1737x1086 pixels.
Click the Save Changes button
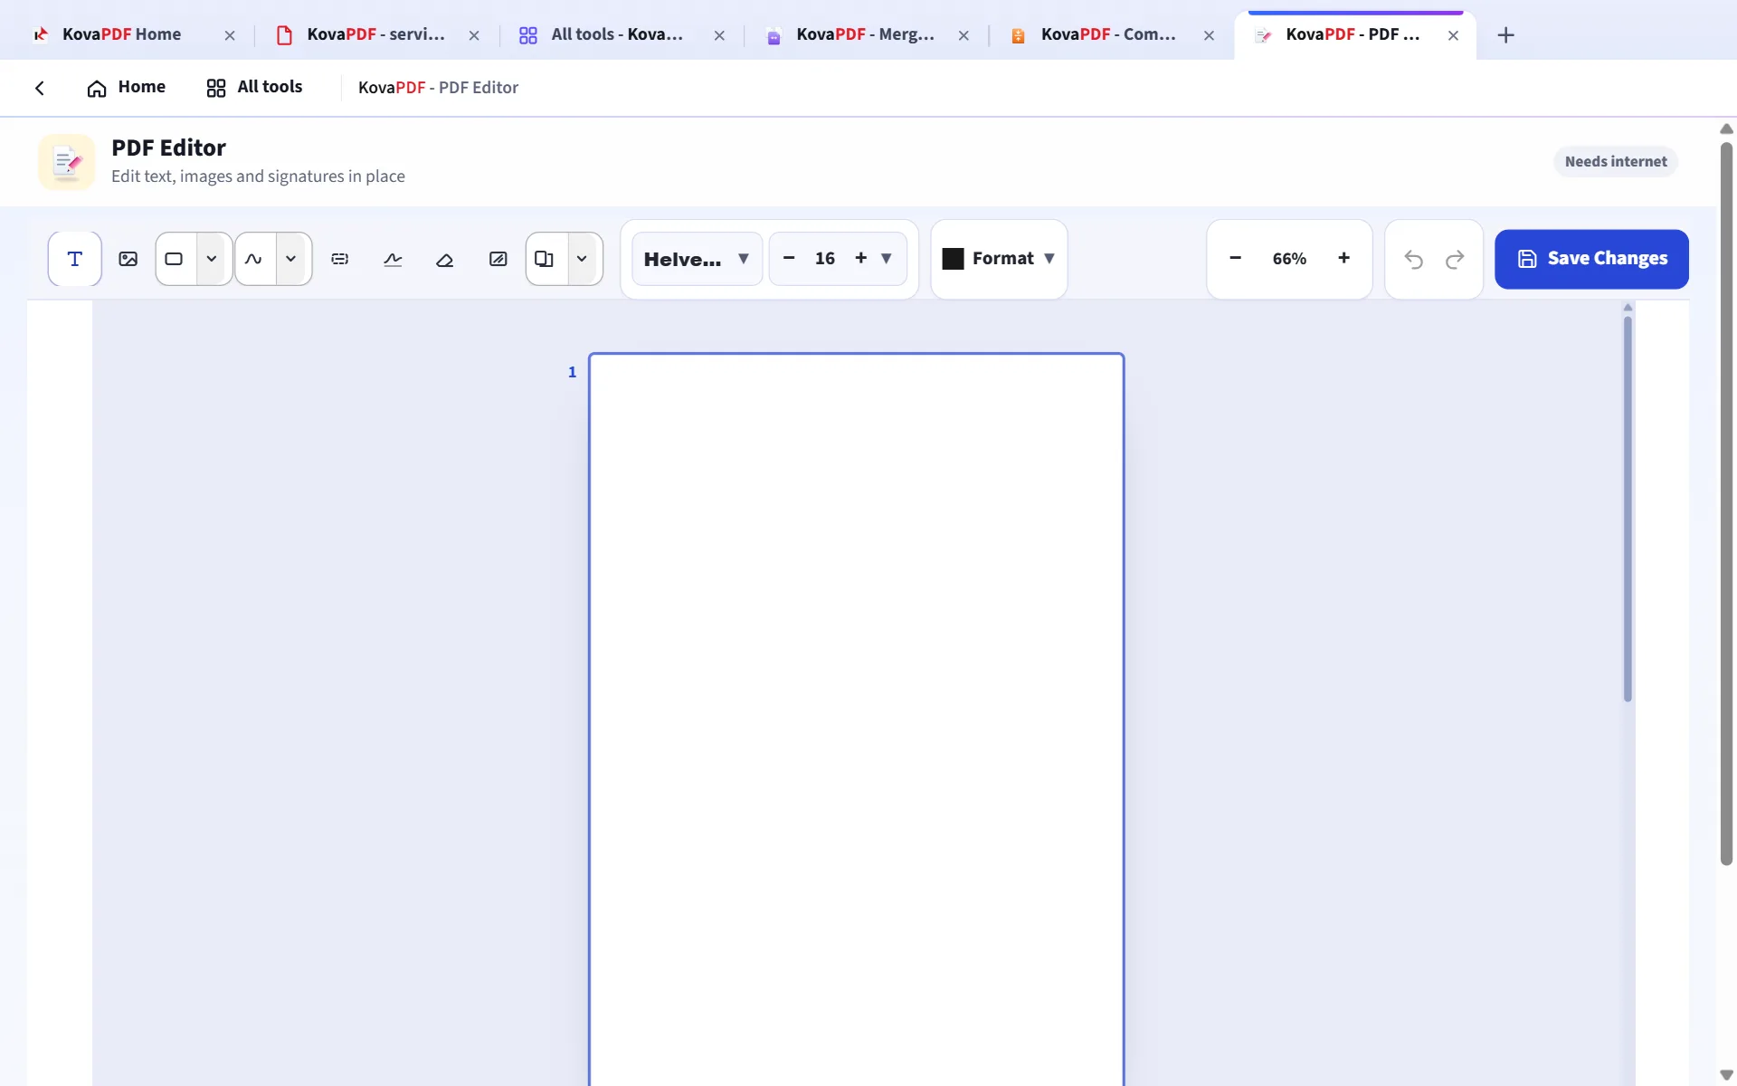pyautogui.click(x=1591, y=259)
